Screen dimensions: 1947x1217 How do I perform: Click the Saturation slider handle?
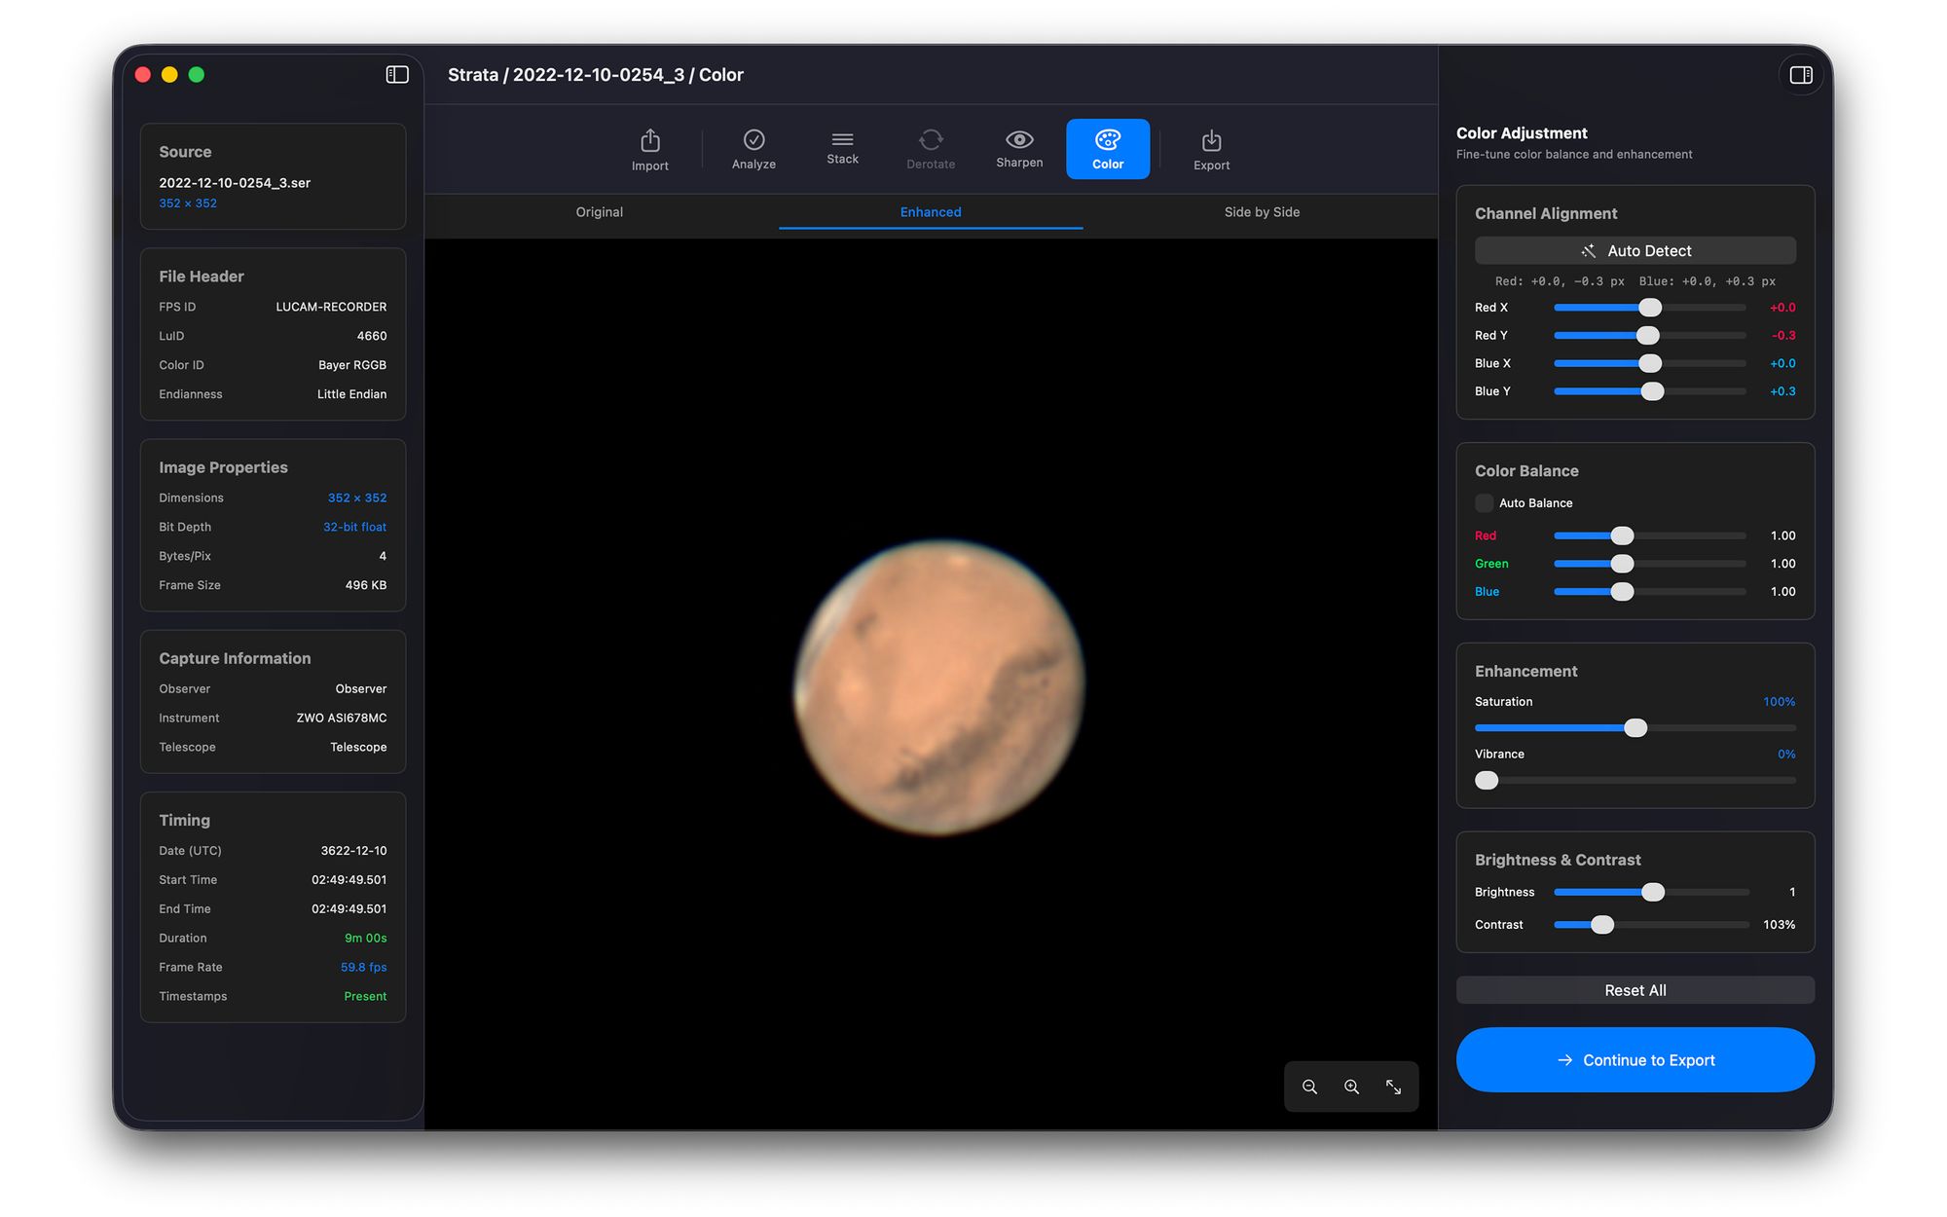point(1635,728)
